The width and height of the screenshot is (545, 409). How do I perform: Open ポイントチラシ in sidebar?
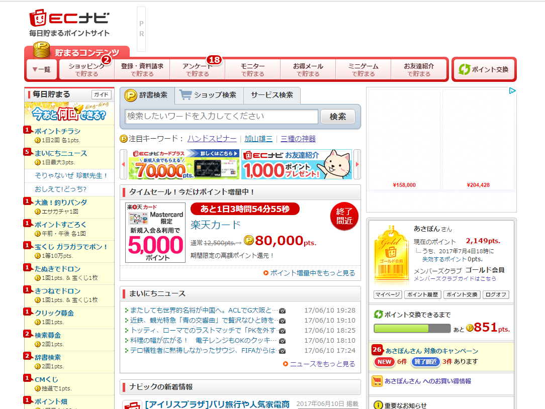(57, 131)
